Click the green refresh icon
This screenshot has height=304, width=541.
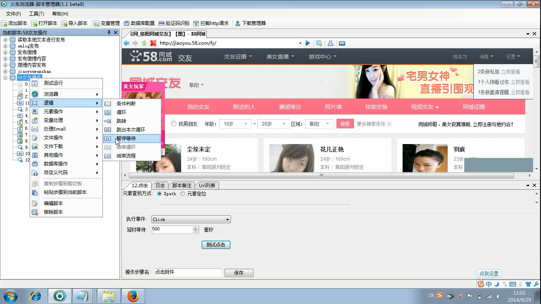(x=144, y=43)
